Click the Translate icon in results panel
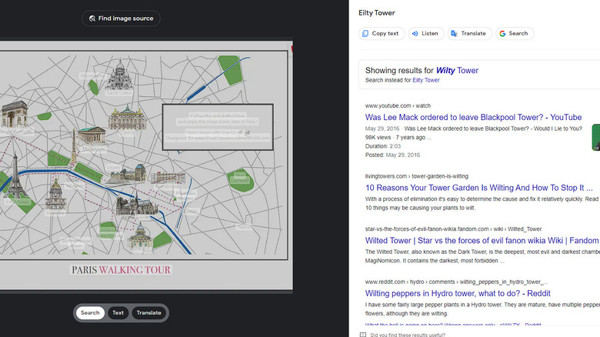Image resolution: width=600 pixels, height=337 pixels. click(x=454, y=34)
